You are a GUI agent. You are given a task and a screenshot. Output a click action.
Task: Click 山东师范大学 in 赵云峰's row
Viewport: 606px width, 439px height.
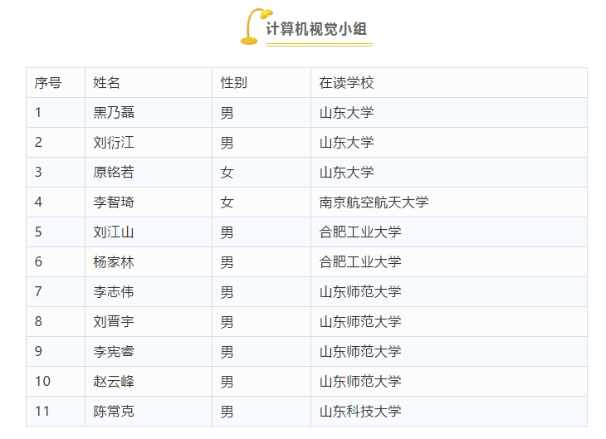(x=360, y=382)
